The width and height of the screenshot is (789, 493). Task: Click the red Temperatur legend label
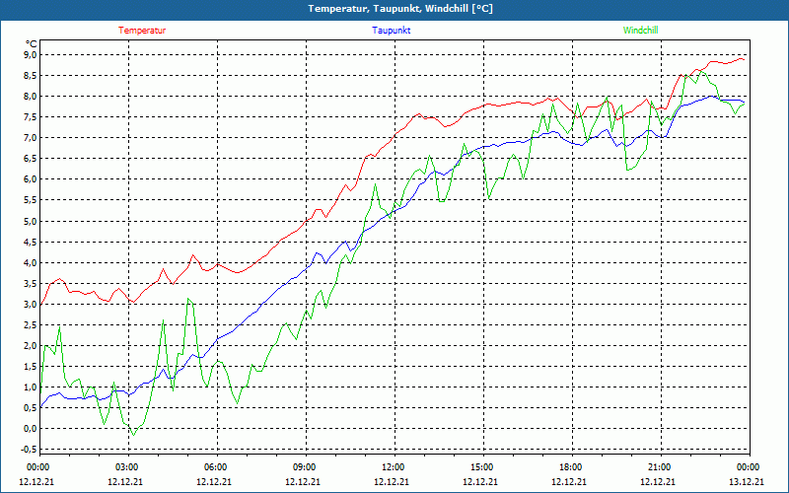142,31
